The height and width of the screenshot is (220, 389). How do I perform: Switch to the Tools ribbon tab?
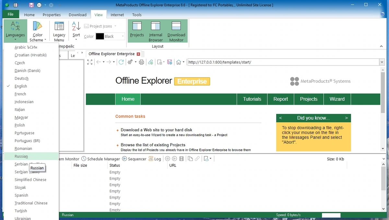click(x=137, y=15)
